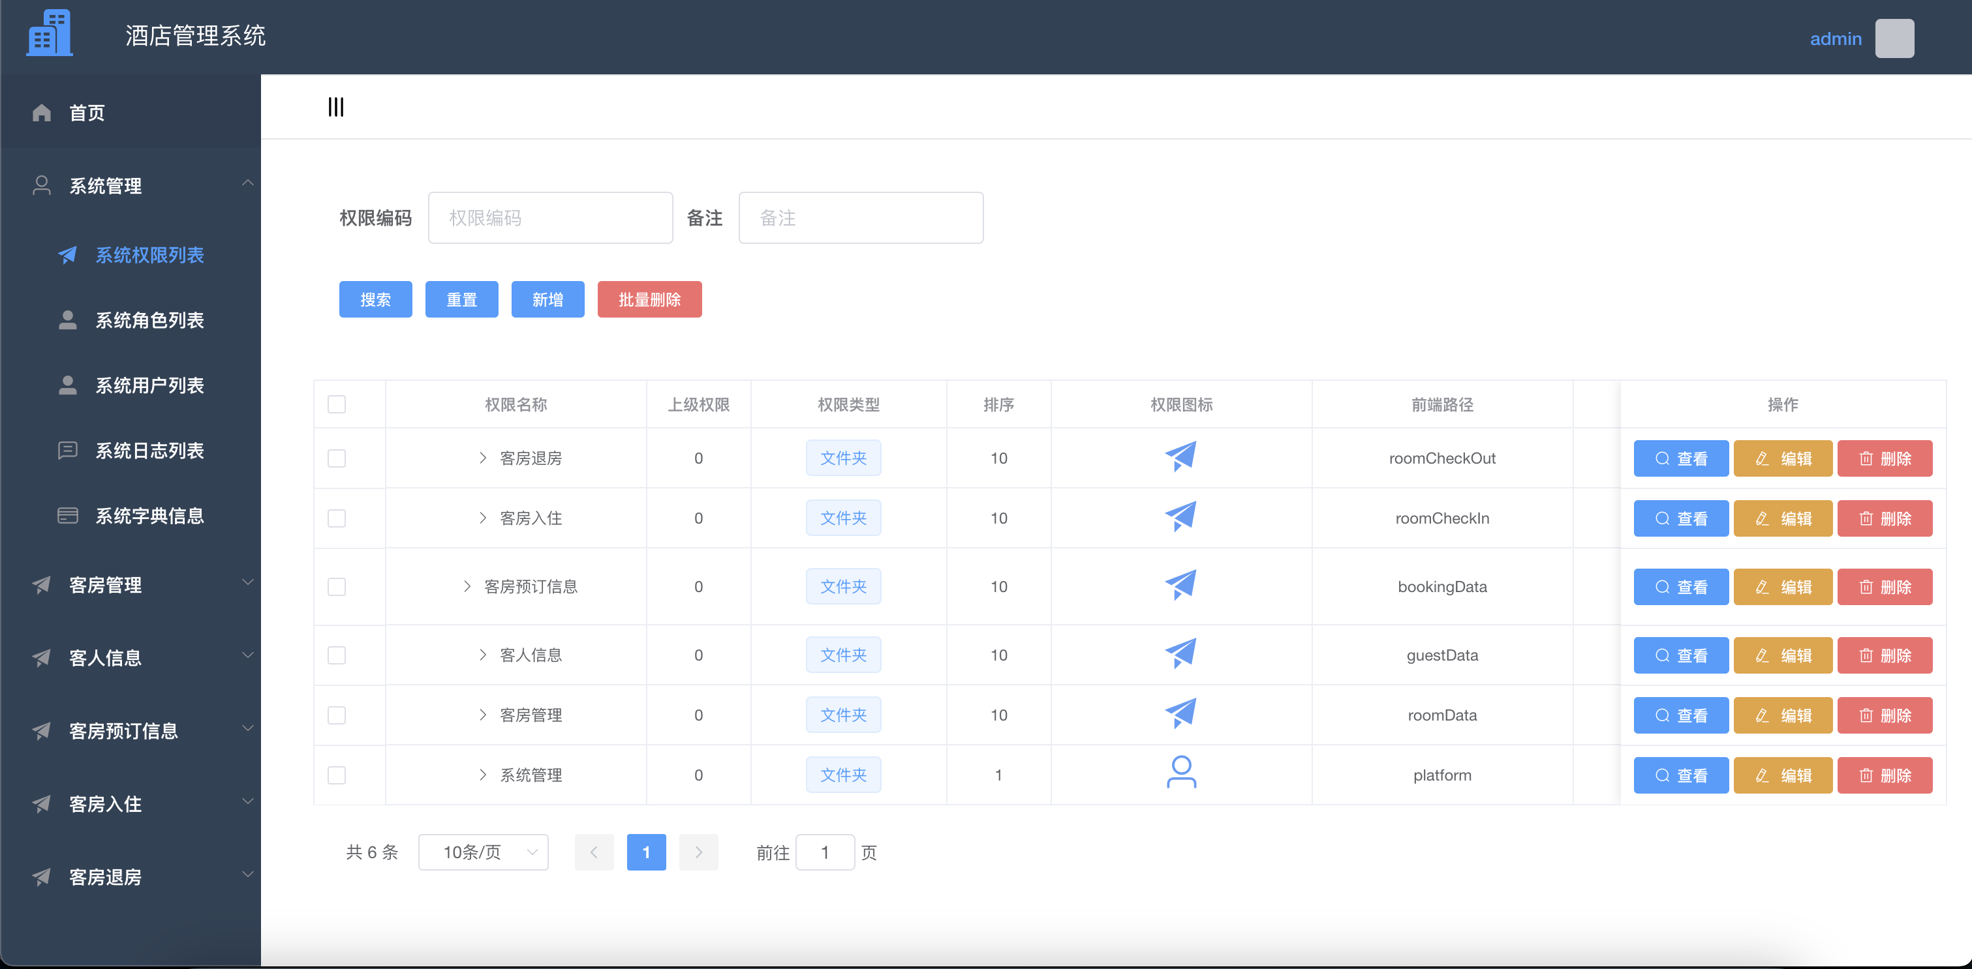Expand the 客房管理 sidebar menu

point(104,585)
